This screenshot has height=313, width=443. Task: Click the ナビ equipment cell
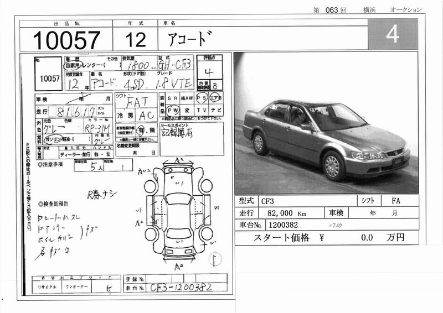pos(216,110)
